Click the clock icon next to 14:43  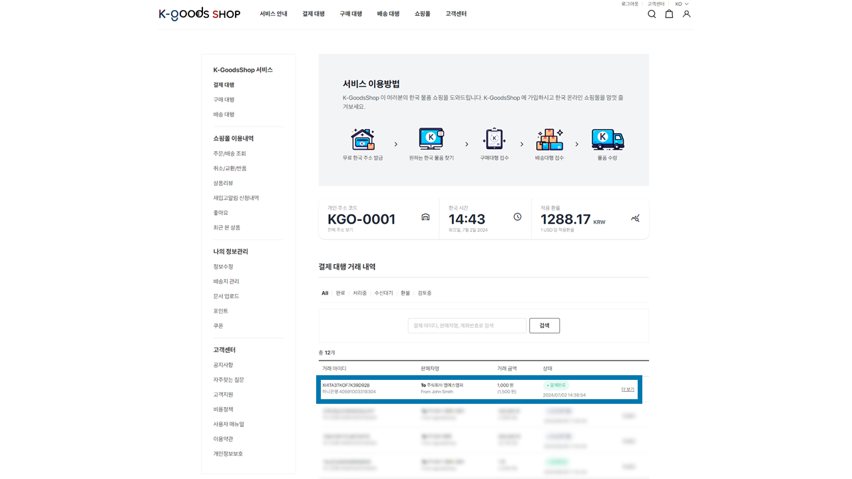517,217
